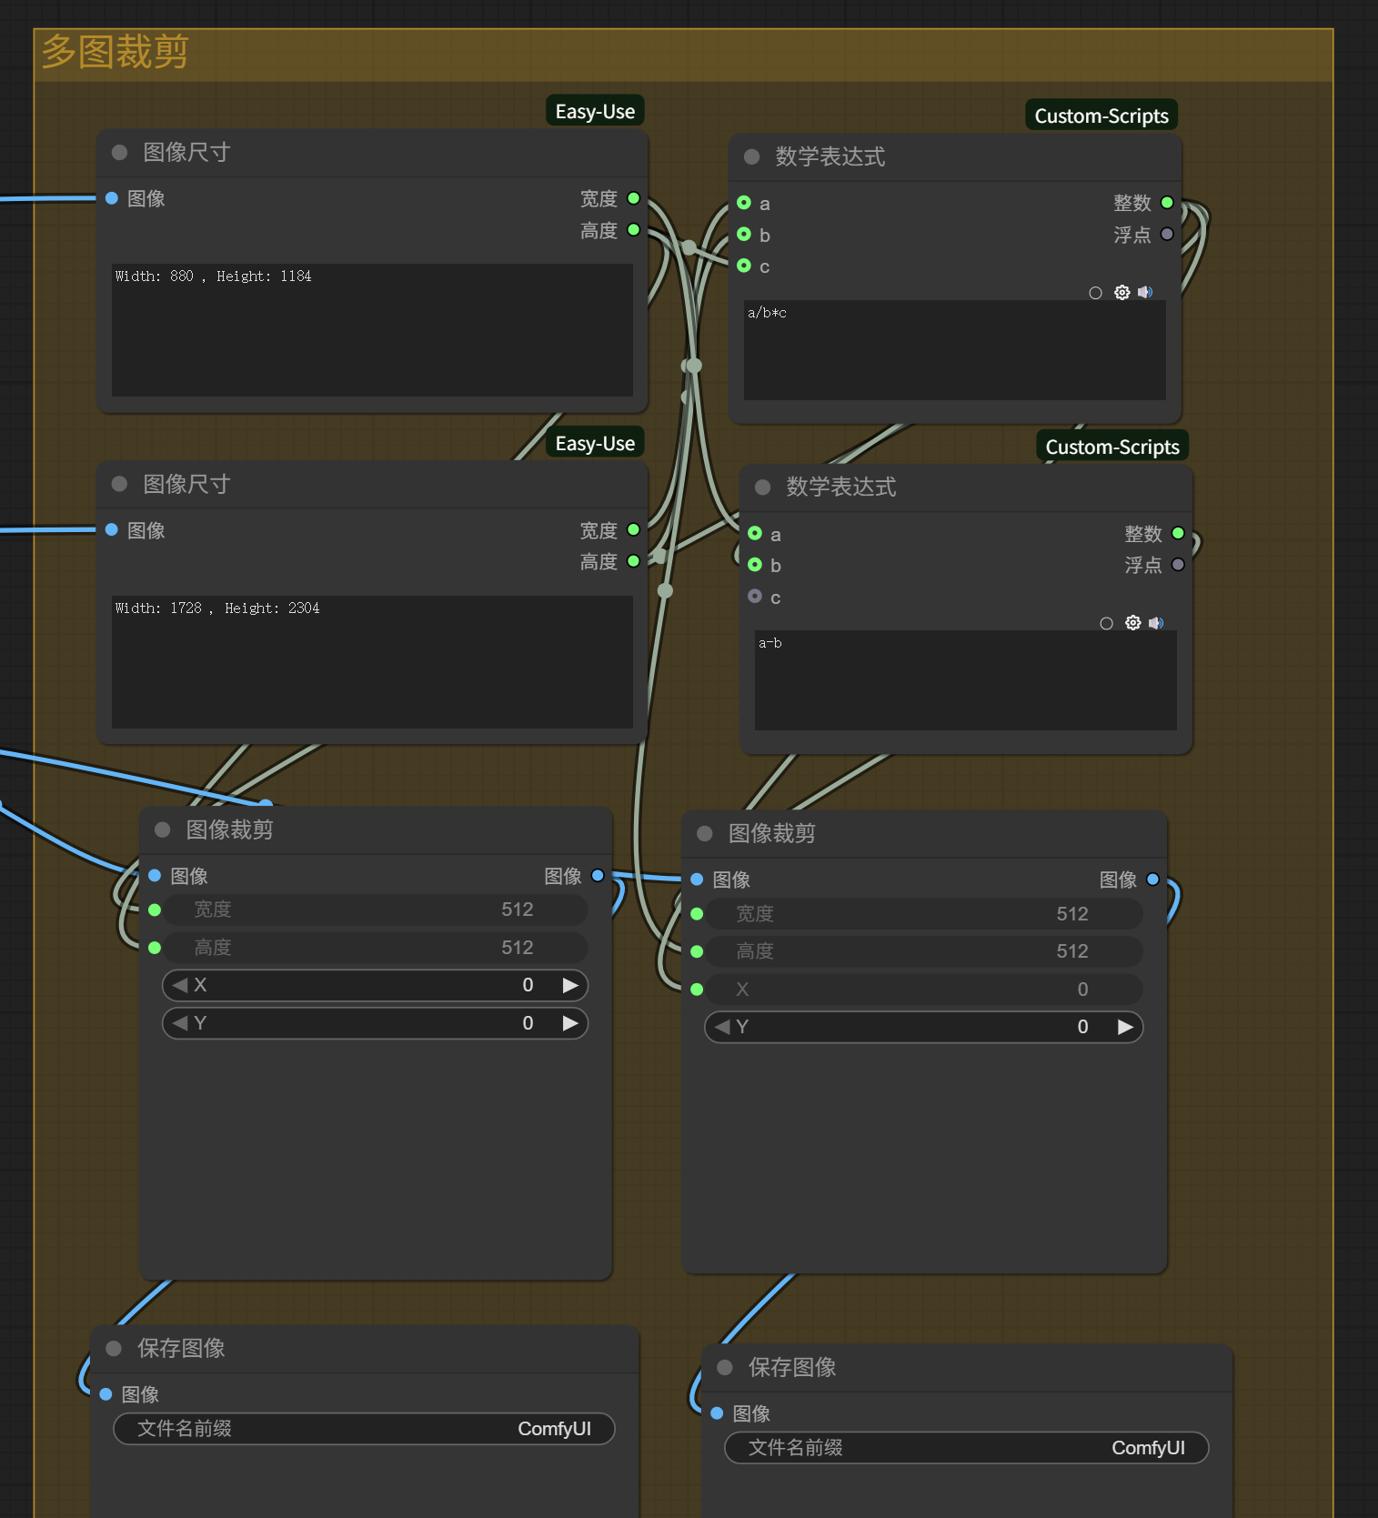1378x1518 pixels.
Task: Decrease Y value in right 图像裁剪 node
Action: tap(722, 1027)
